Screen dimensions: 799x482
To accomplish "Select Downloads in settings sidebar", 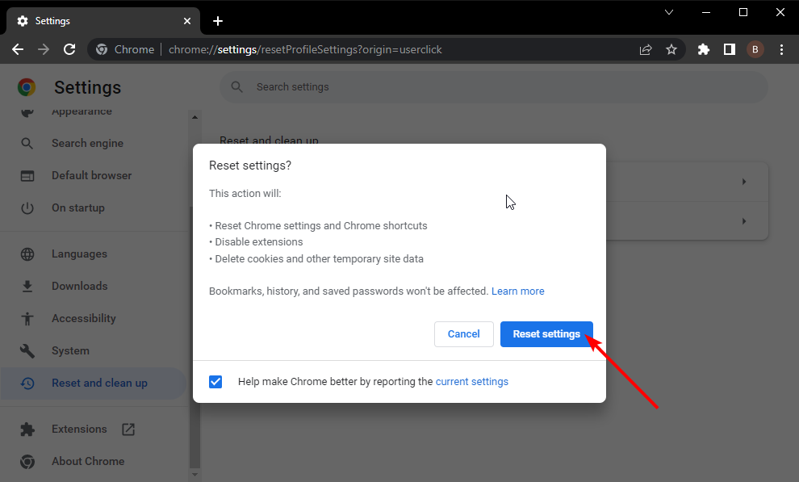I will tap(79, 286).
